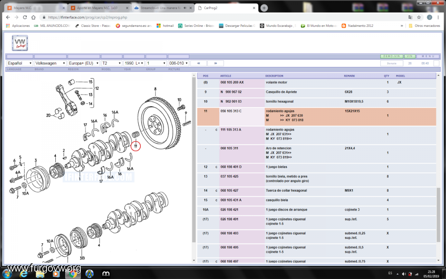Close the Streamcloud tab
The height and width of the screenshot is (279, 446).
(191, 8)
